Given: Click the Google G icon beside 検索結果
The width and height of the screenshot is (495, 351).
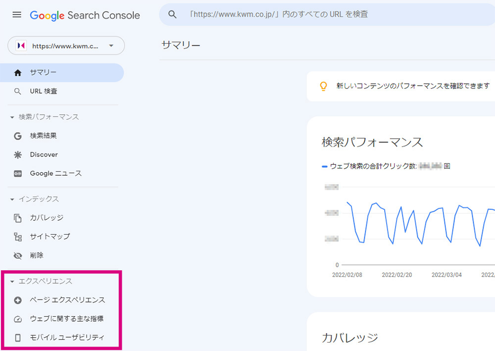Looking at the screenshot, I should [x=18, y=136].
